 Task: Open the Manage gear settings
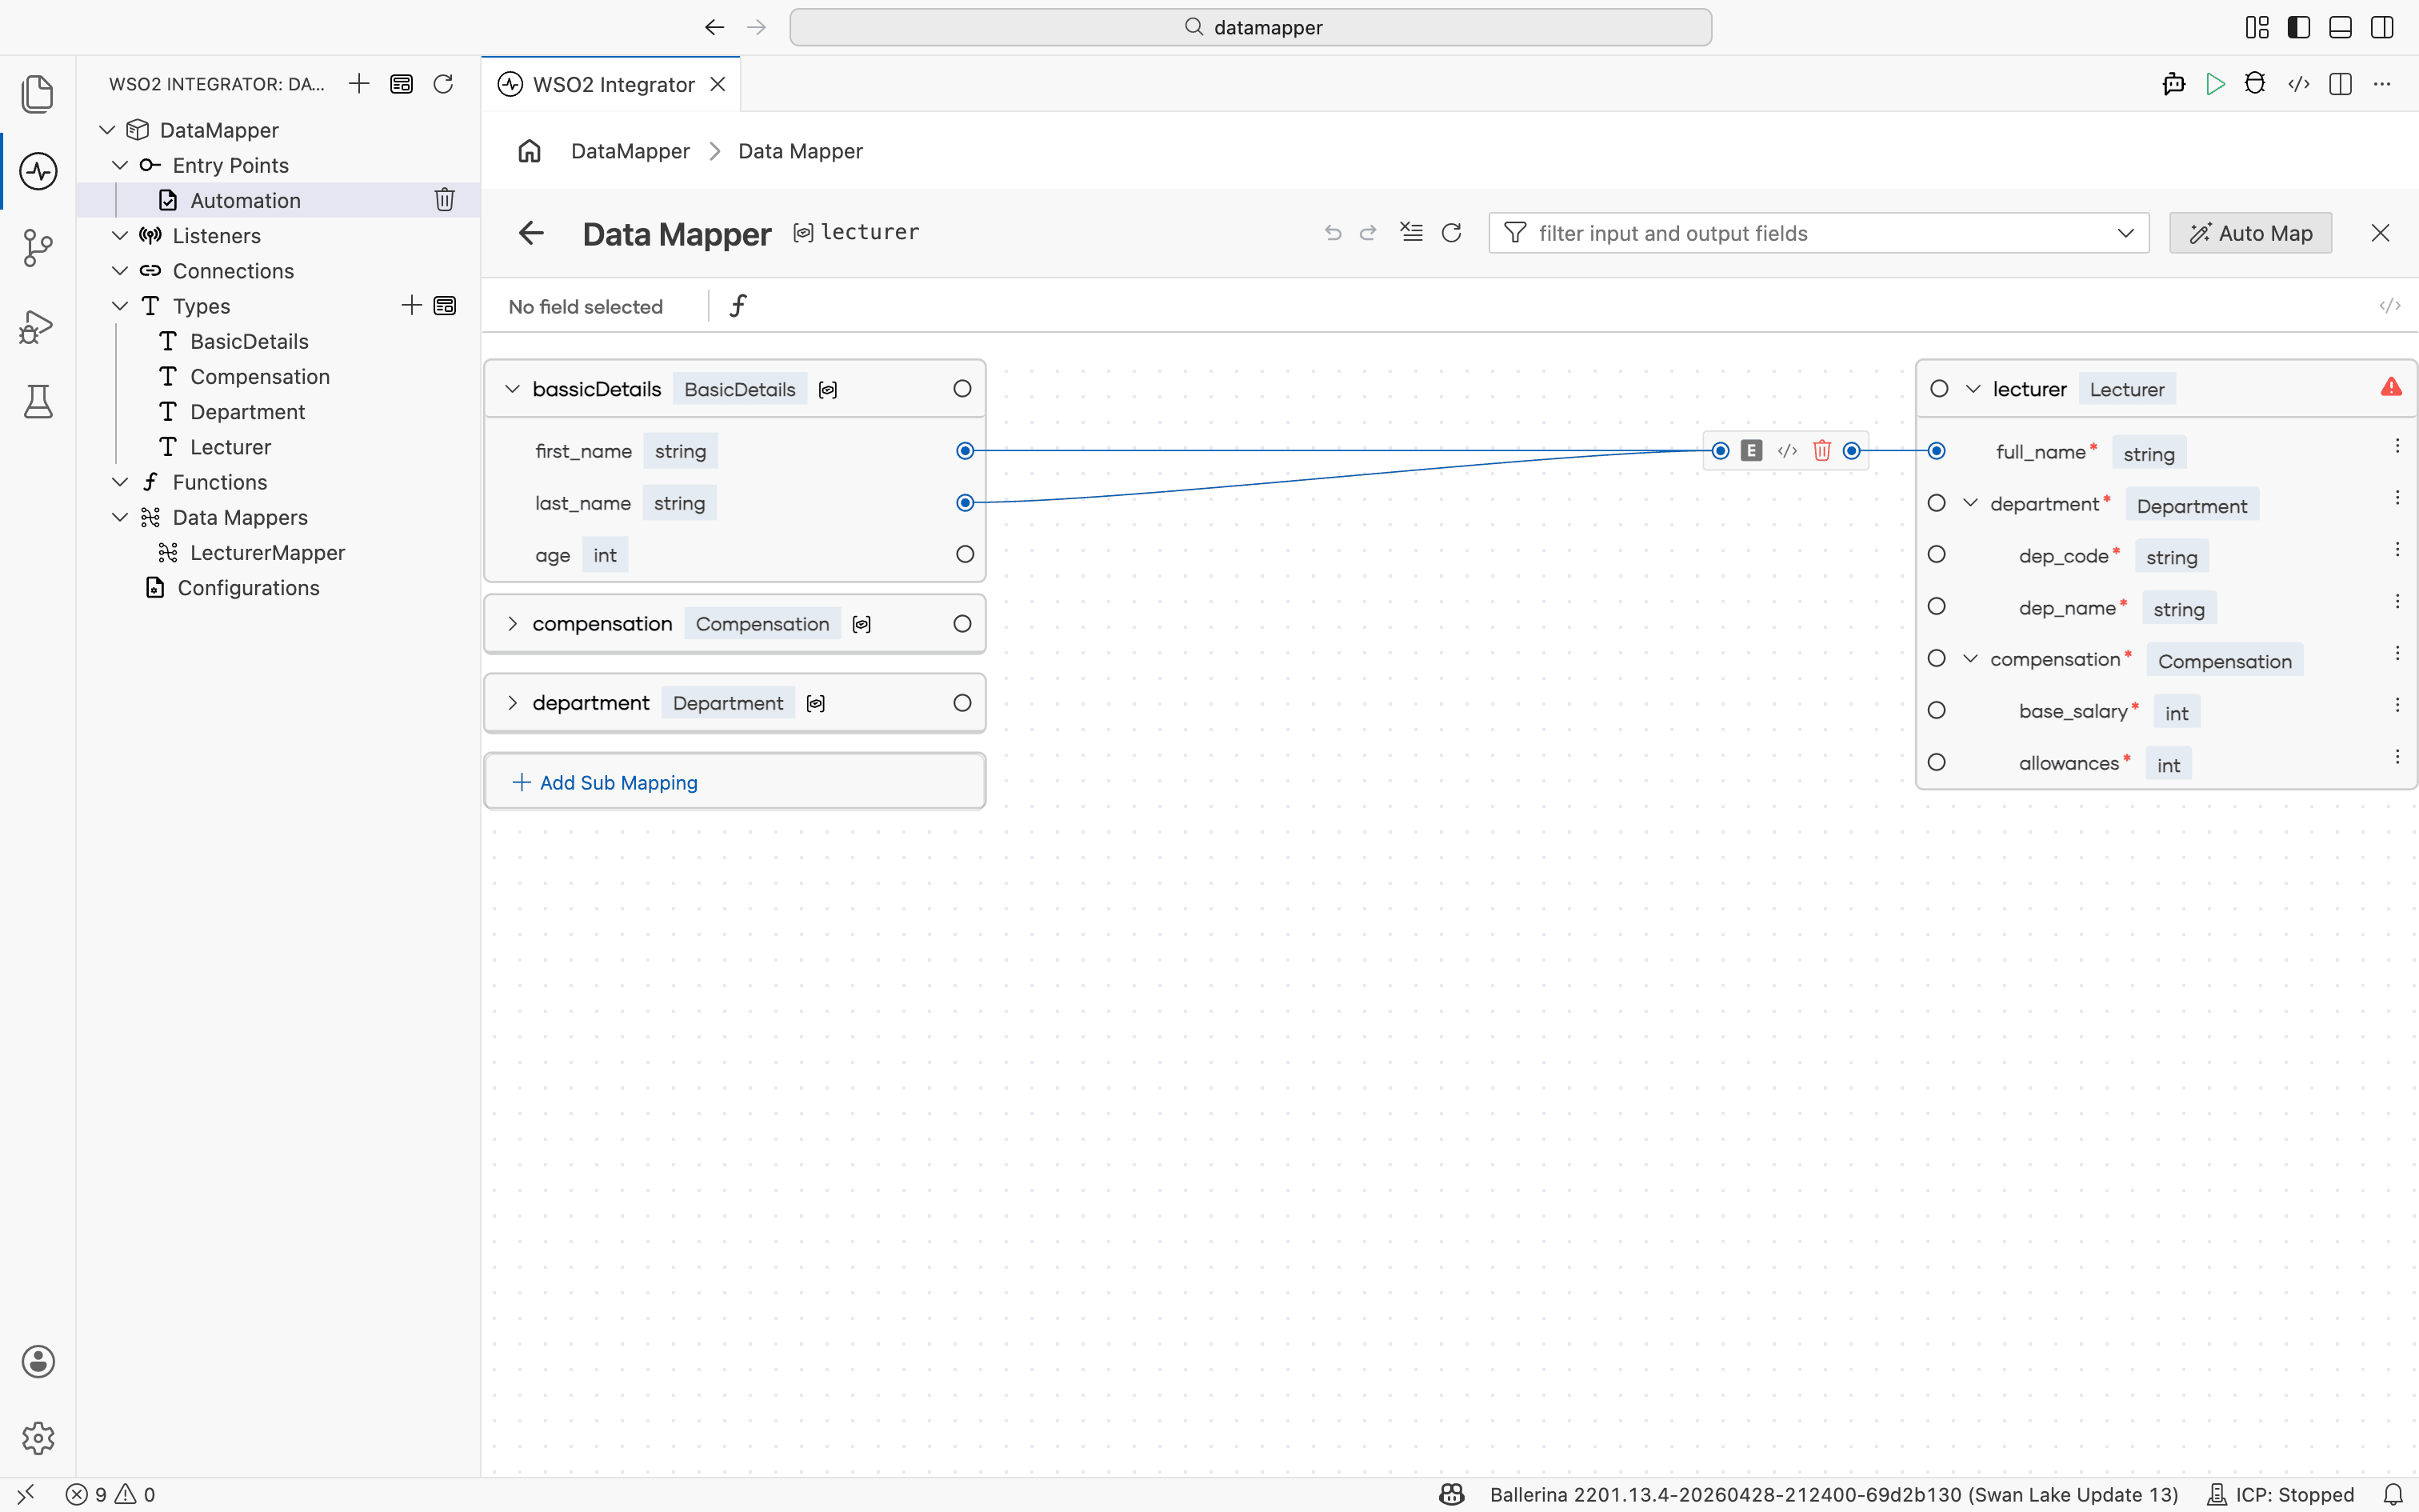38,1438
